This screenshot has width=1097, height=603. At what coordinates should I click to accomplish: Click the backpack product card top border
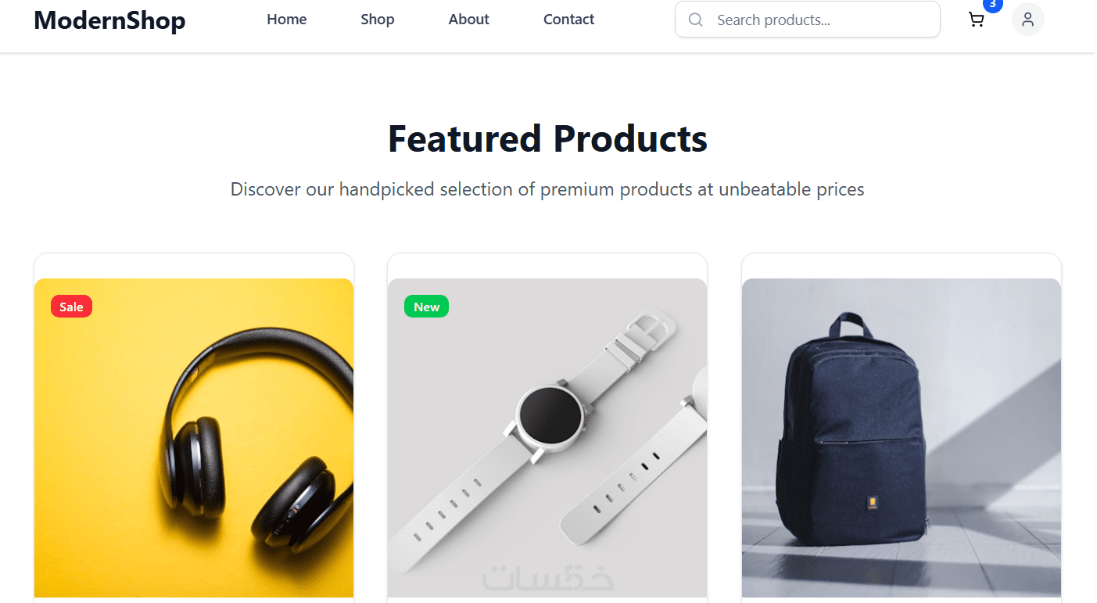[902, 253]
